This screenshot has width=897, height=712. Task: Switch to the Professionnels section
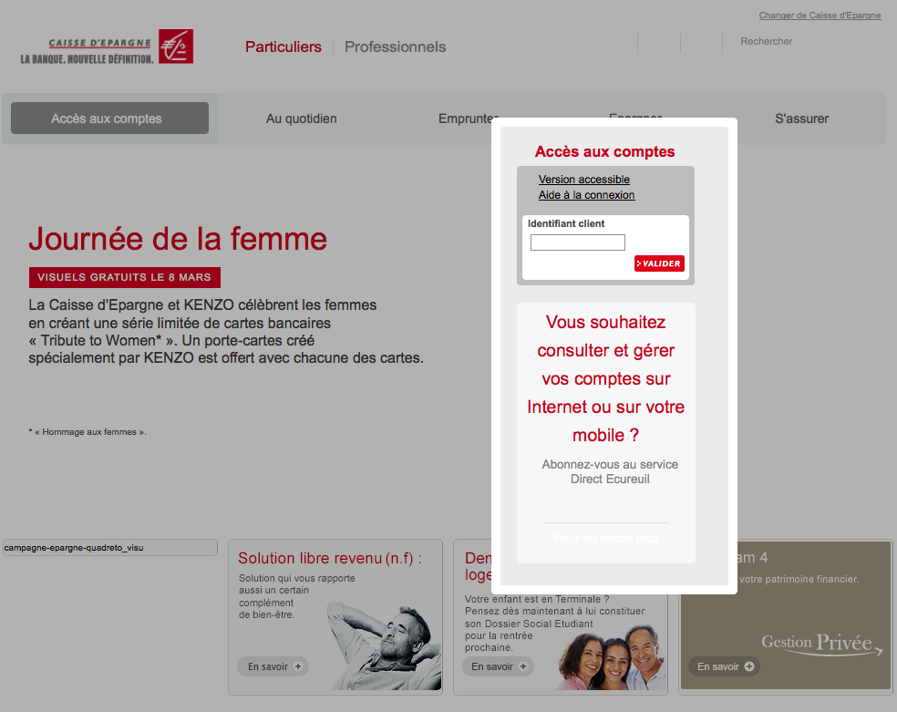395,46
